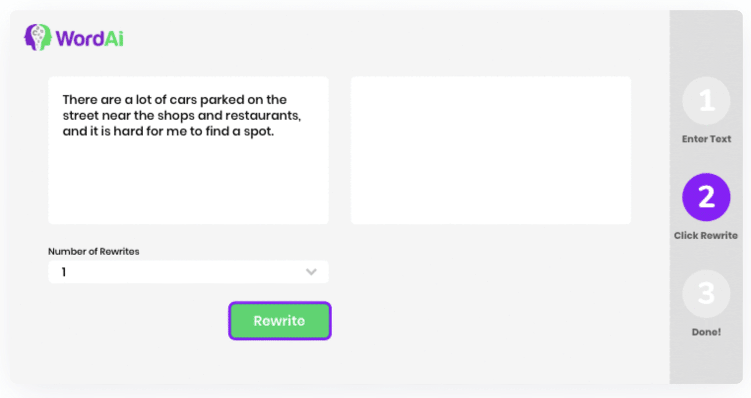Click the Done! step label
The width and height of the screenshot is (751, 398).
pyautogui.click(x=706, y=332)
